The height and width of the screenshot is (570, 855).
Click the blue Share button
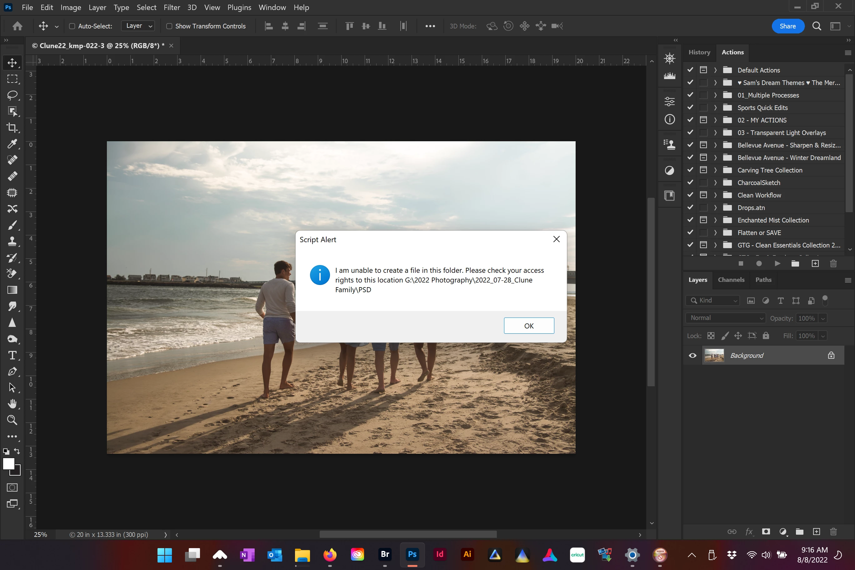tap(787, 26)
